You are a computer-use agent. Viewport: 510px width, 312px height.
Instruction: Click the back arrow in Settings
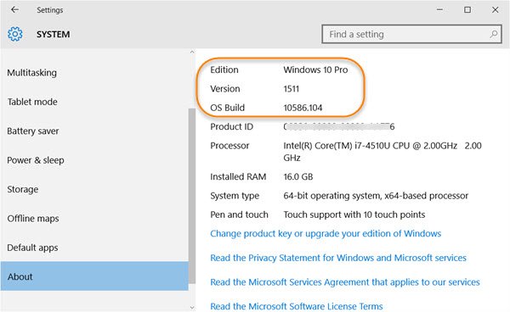click(x=14, y=9)
